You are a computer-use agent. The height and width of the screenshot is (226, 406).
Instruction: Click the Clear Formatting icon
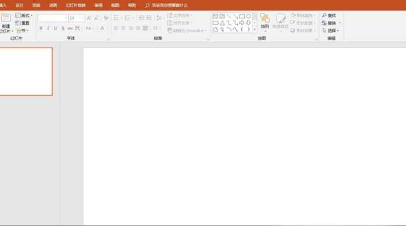[x=106, y=18]
